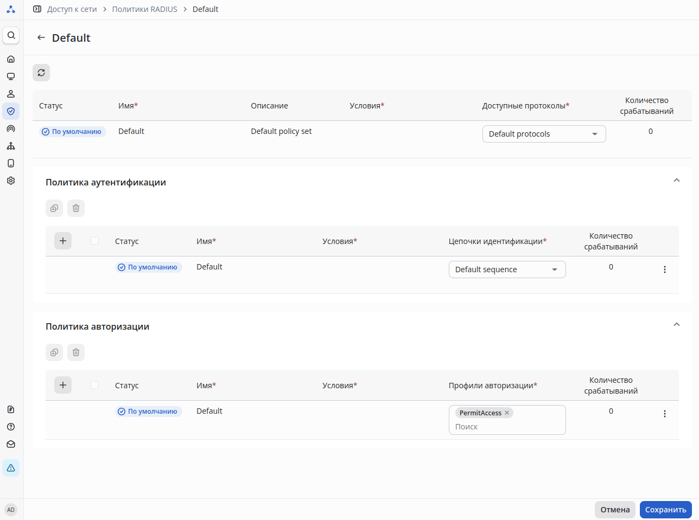Open the search icon in sidebar

point(11,35)
